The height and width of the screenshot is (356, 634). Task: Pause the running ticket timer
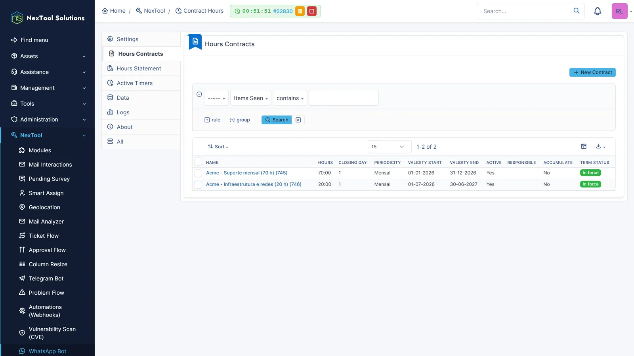300,11
